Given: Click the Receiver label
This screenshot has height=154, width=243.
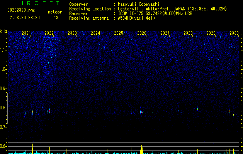Looking at the screenshot, I should click(78, 13).
